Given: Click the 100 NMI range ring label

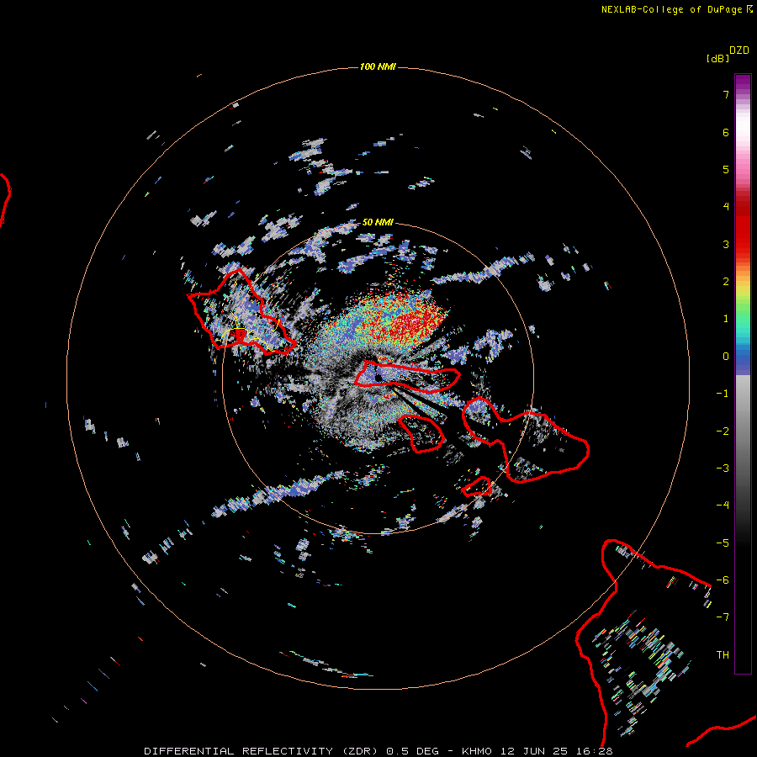Looking at the screenshot, I should pos(378,66).
